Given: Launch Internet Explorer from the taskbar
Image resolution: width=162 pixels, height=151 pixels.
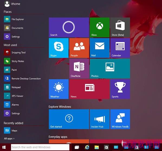Looking at the screenshot, I should tap(87, 147).
